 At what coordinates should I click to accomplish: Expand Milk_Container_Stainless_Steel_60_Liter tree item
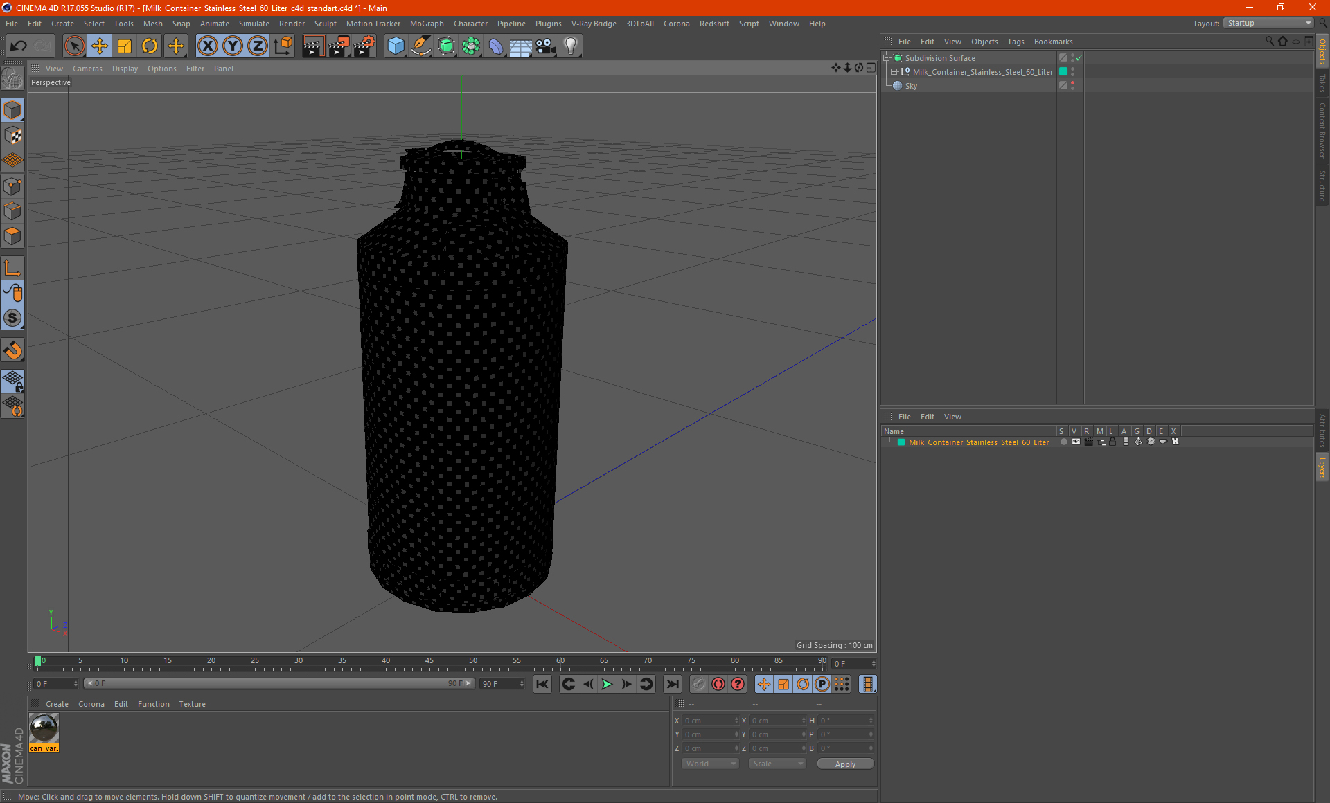894,72
